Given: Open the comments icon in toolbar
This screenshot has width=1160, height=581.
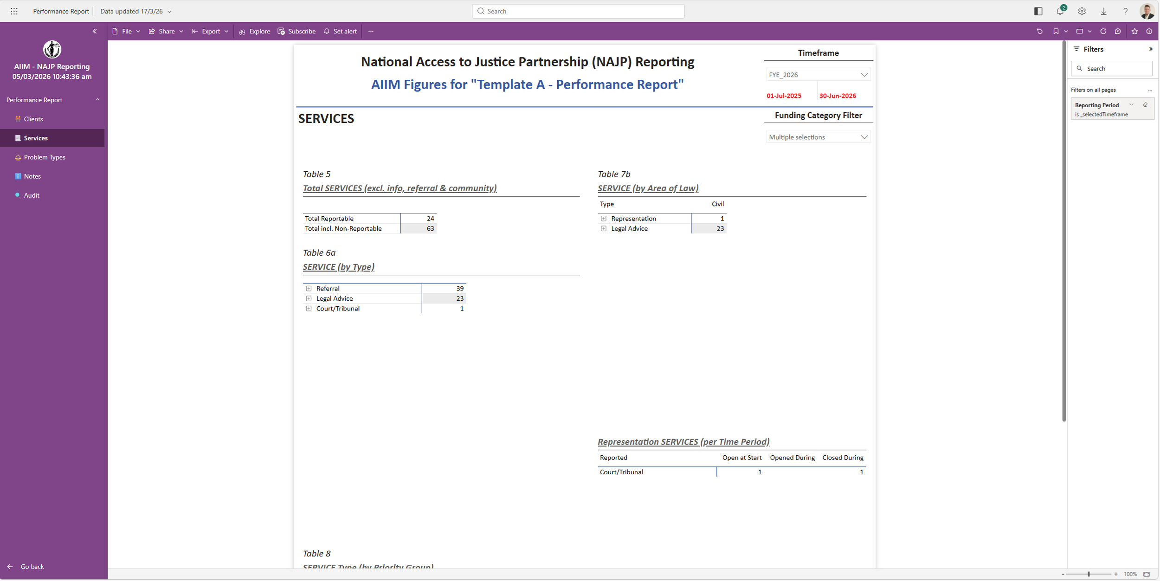Looking at the screenshot, I should point(1118,32).
